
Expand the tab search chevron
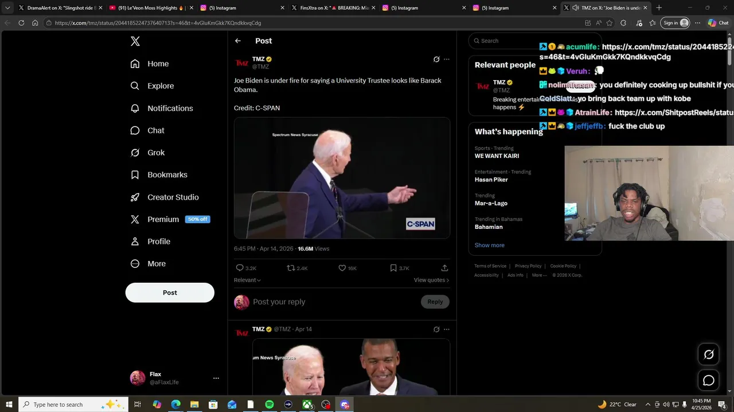(x=7, y=8)
